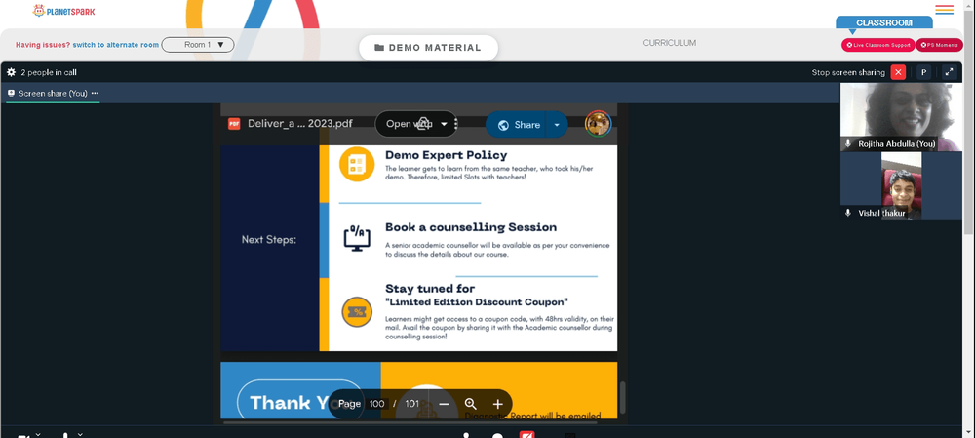This screenshot has height=438, width=975.
Task: Expand the Open with dropdown
Action: pos(444,124)
